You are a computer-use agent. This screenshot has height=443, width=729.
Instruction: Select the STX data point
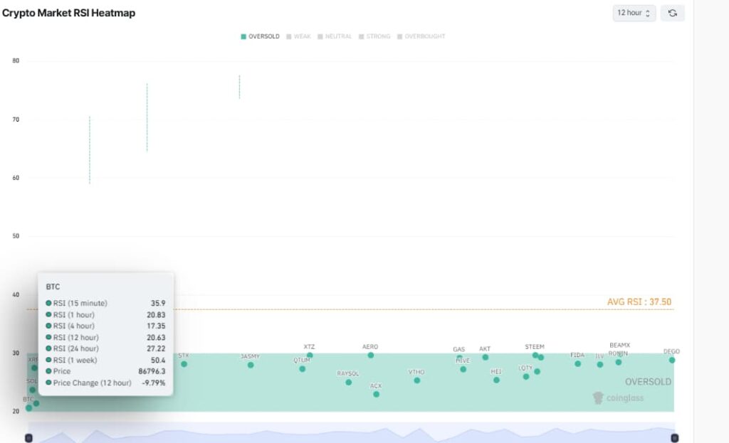[x=184, y=364]
